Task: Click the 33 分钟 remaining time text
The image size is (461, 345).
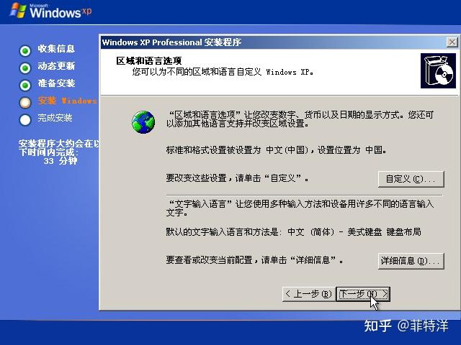Action: click(61, 161)
